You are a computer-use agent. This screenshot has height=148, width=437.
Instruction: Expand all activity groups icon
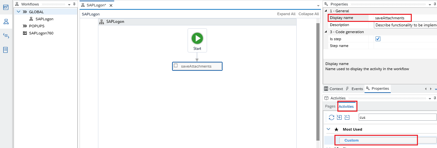(339, 117)
